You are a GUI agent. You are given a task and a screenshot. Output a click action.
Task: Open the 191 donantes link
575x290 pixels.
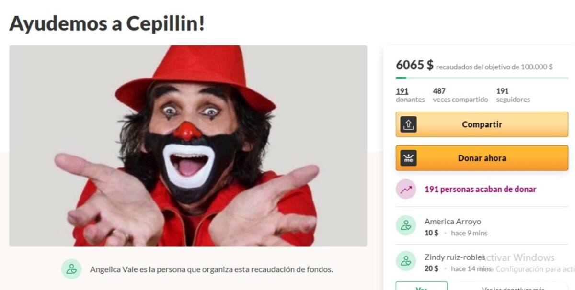410,95
